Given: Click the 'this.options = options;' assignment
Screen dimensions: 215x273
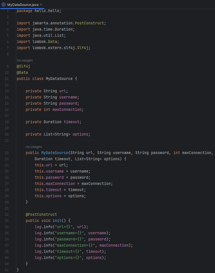Looking at the screenshot, I should [60, 196].
